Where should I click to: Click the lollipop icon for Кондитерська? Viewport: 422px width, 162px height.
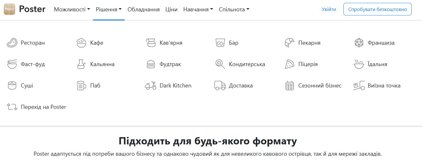(x=220, y=64)
